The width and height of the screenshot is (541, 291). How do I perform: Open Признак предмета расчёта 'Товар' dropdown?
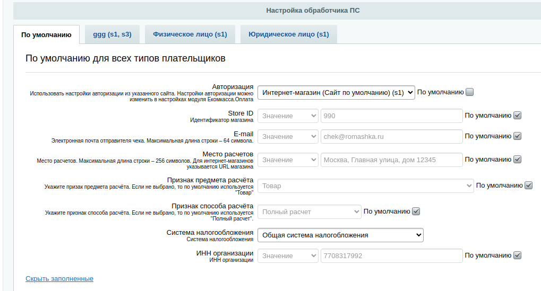pos(365,186)
